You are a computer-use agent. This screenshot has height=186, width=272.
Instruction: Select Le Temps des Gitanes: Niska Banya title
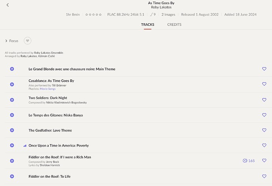(x=56, y=115)
